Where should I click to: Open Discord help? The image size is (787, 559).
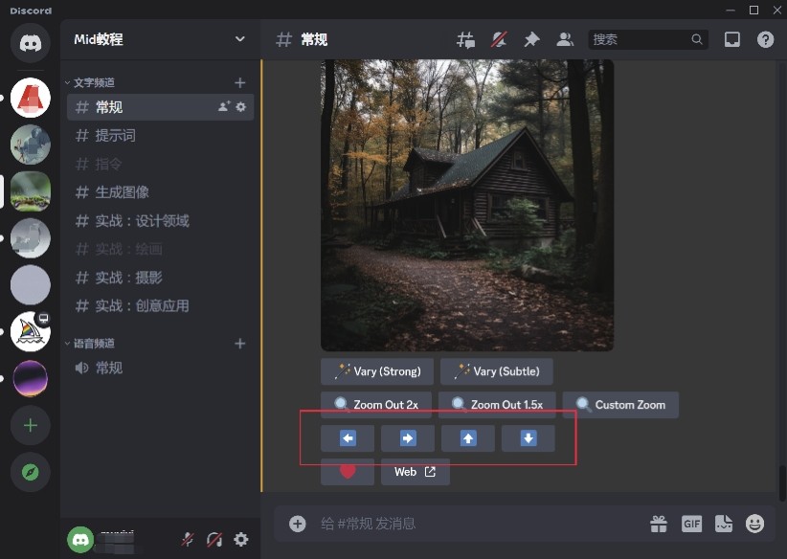point(765,39)
